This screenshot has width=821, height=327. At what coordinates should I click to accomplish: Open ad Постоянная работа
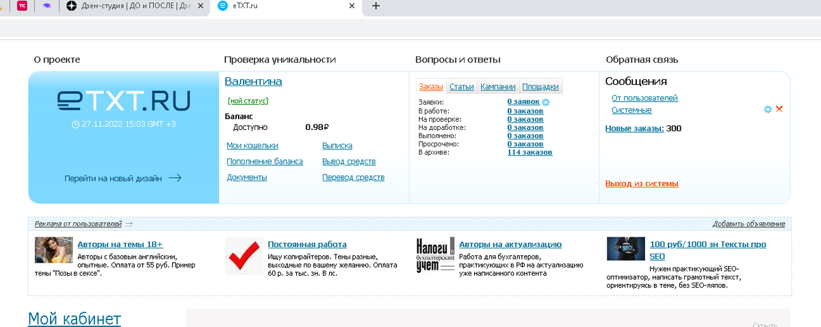307,244
